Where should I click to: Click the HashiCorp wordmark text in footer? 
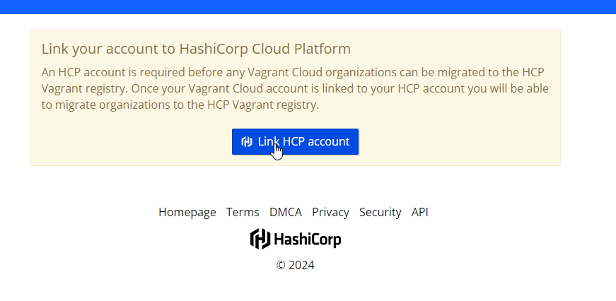pyautogui.click(x=307, y=240)
